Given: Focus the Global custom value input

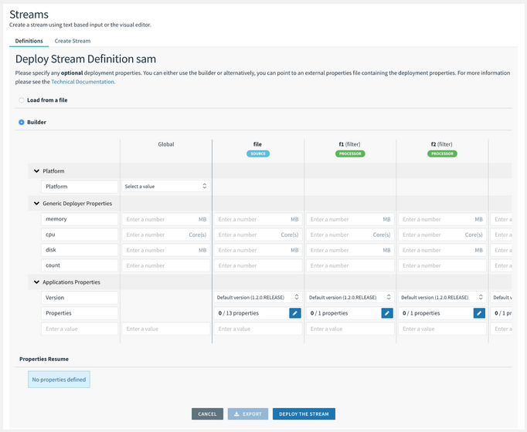Looking at the screenshot, I should point(166,329).
